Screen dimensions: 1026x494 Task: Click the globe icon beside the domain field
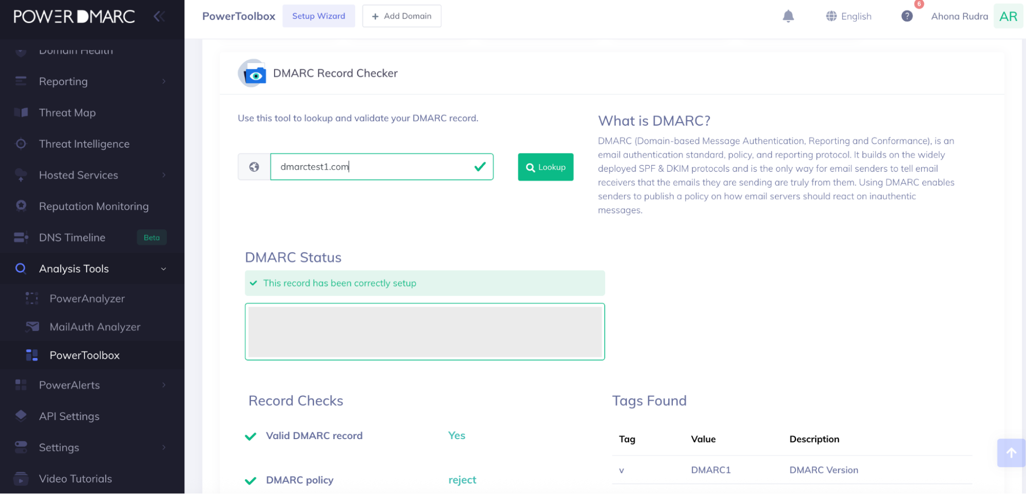[254, 167]
